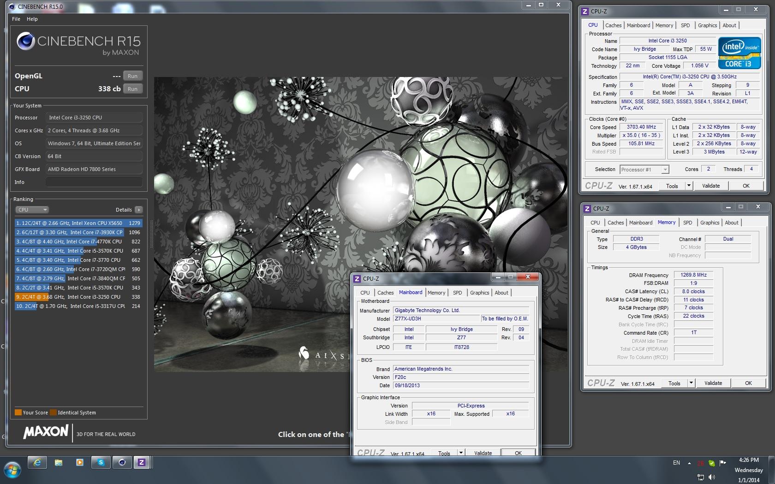
Task: Click the Cinebench title bar icon
Action: (x=11, y=6)
